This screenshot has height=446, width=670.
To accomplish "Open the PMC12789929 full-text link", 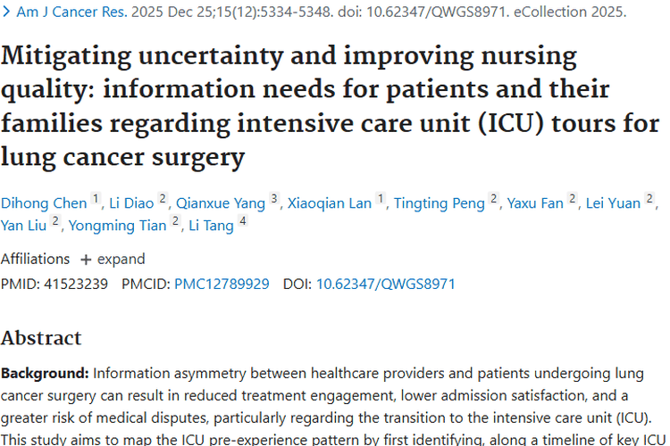I will coord(222,284).
